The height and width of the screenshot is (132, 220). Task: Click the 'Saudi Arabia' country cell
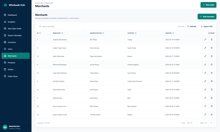coord(132,48)
